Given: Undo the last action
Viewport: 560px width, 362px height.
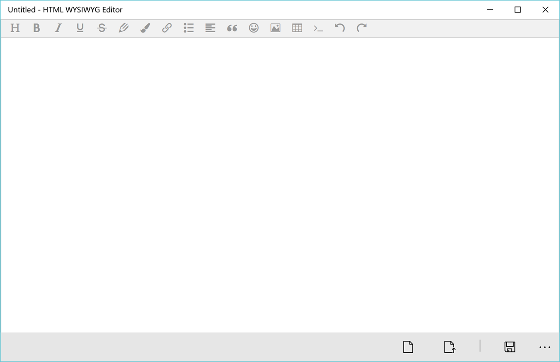Looking at the screenshot, I should click(340, 28).
